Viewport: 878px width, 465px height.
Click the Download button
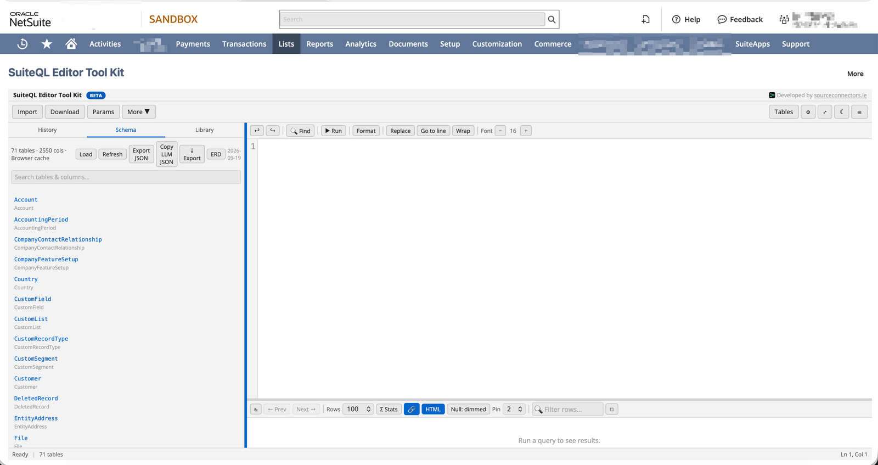point(65,112)
